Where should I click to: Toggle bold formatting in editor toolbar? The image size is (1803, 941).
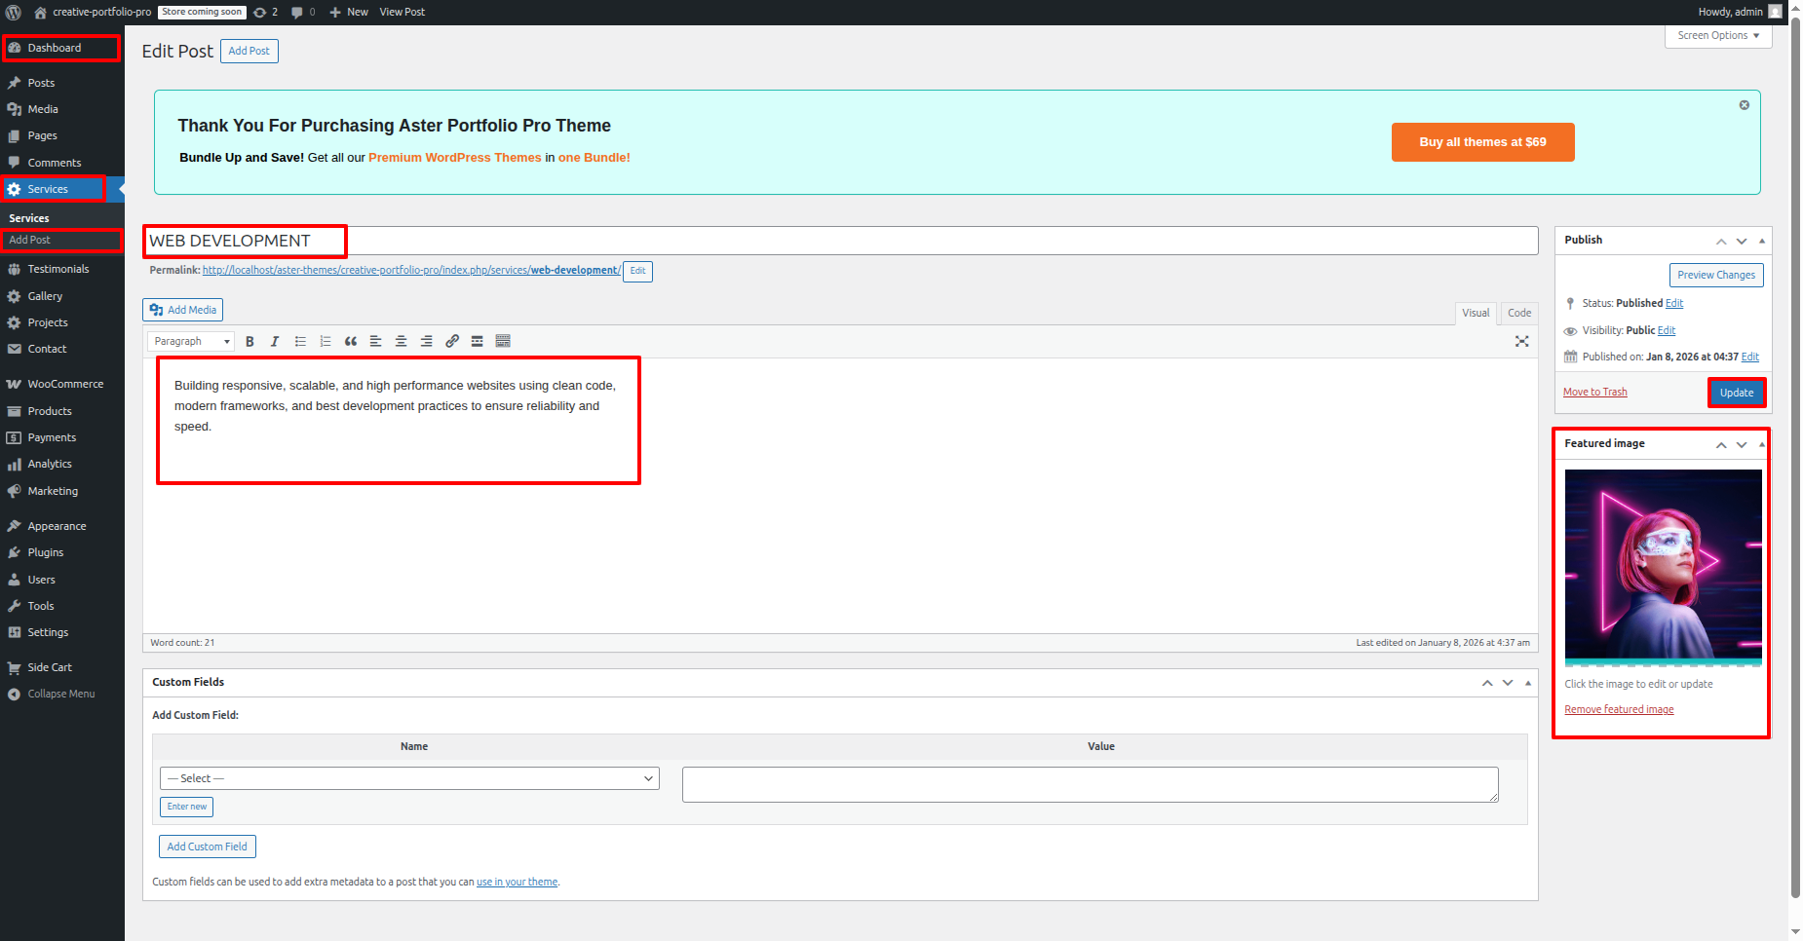point(249,342)
